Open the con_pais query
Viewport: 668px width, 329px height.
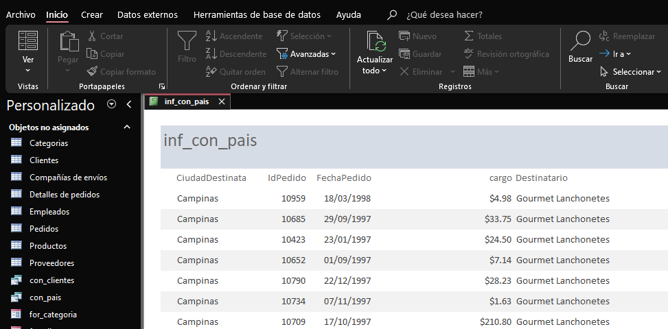[x=45, y=297]
